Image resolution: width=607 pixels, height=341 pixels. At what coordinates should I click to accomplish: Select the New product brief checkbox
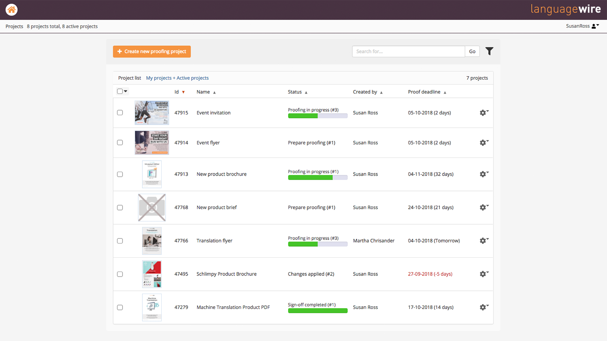click(120, 208)
